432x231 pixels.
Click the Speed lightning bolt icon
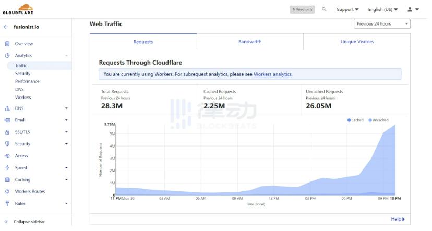click(7, 168)
